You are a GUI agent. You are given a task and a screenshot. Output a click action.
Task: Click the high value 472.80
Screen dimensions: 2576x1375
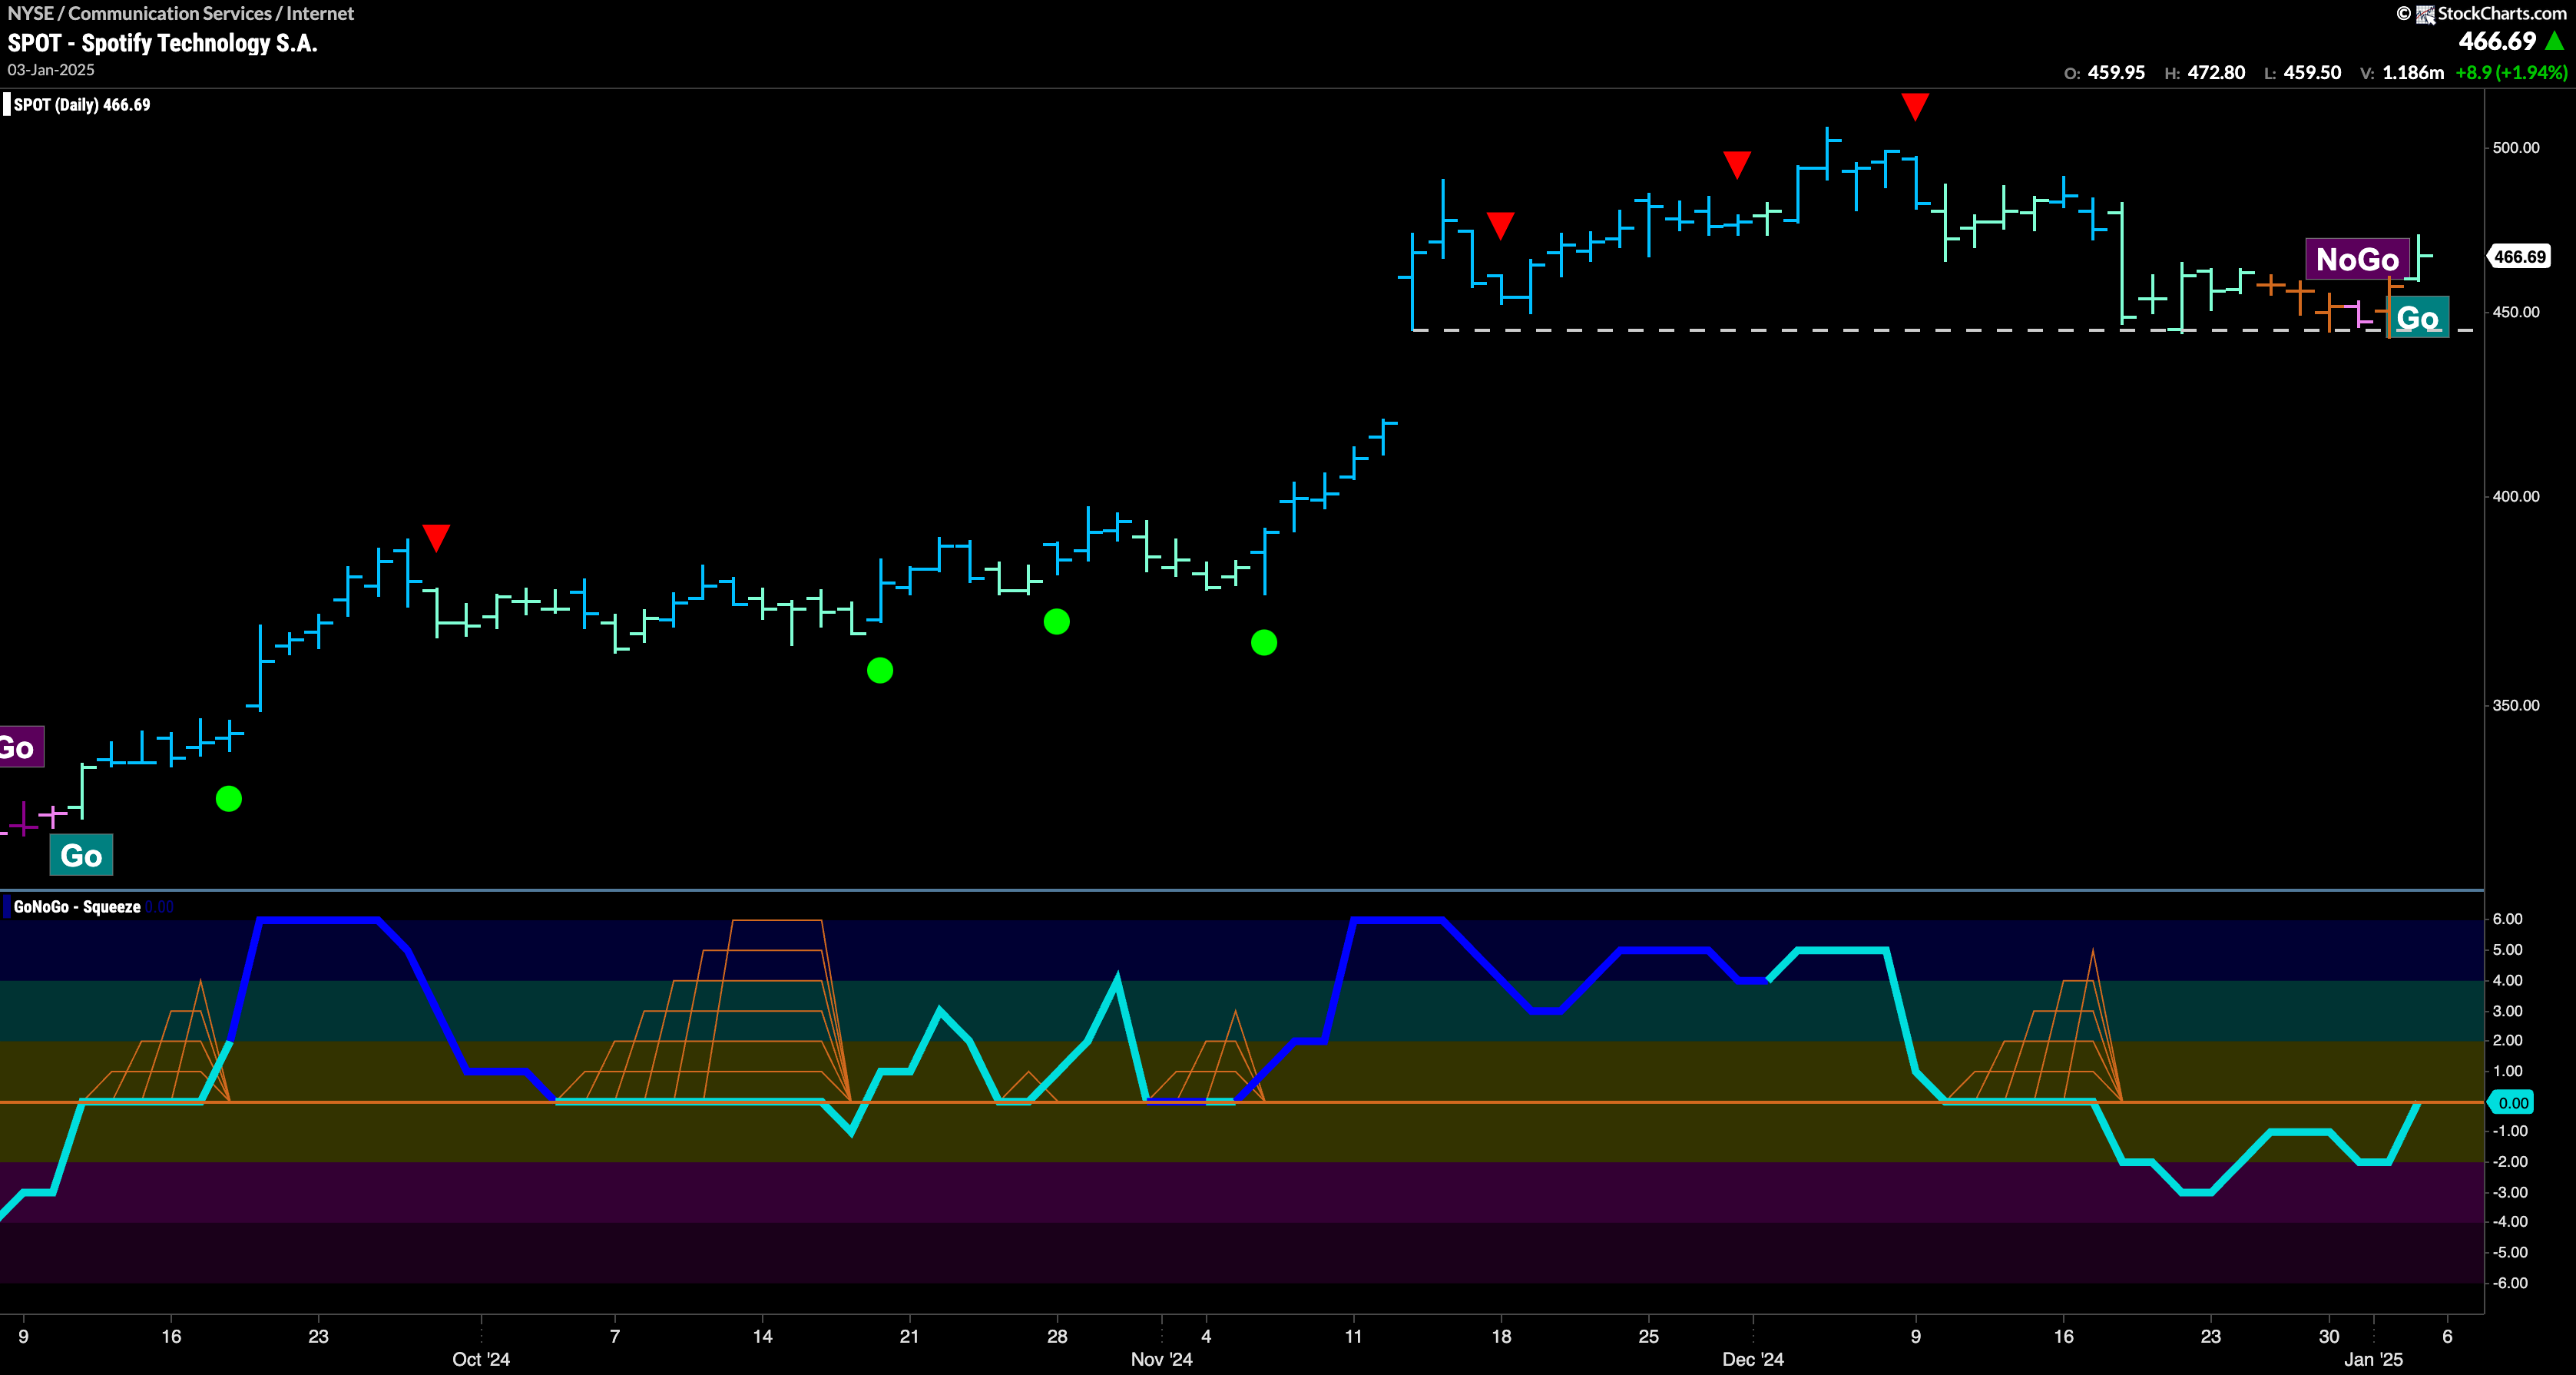(x=2216, y=73)
